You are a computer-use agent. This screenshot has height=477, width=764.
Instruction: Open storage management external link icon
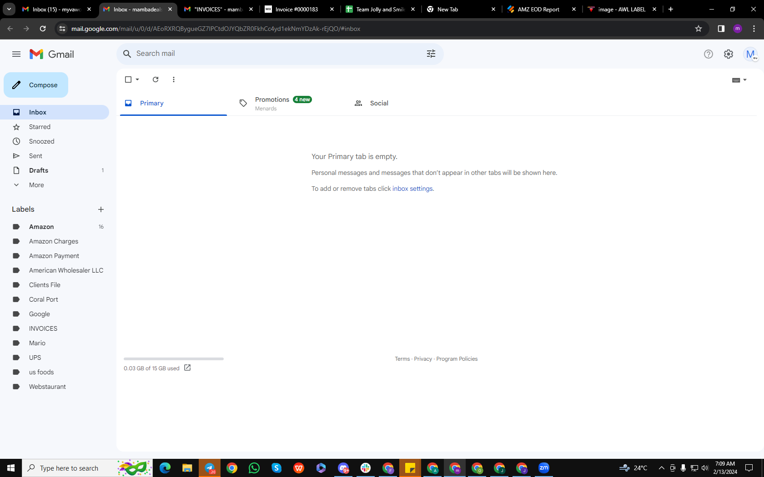coord(187,368)
